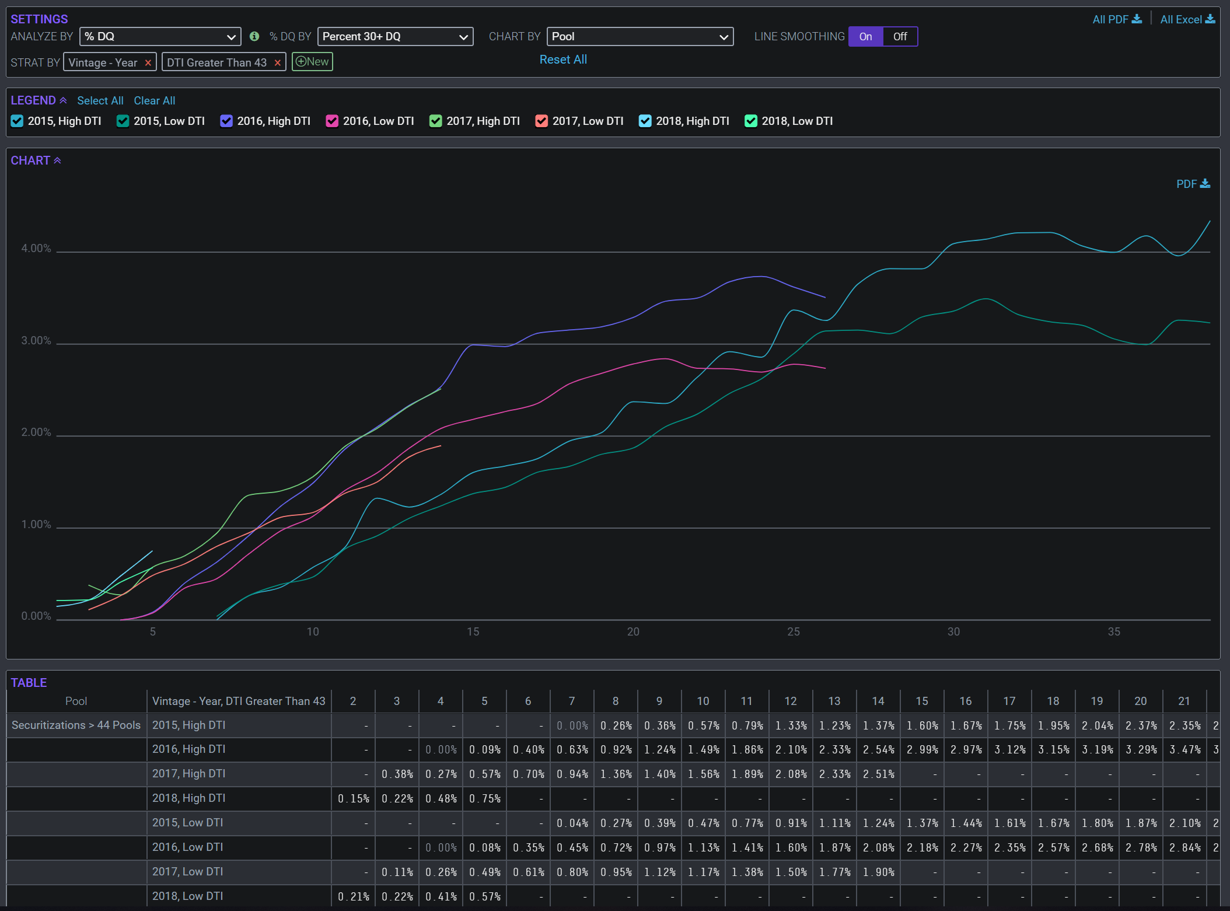Click the chart PDF download icon
The image size is (1230, 911).
[1205, 184]
